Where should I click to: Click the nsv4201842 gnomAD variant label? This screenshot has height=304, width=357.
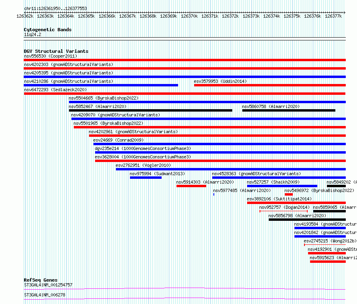click(x=325, y=232)
